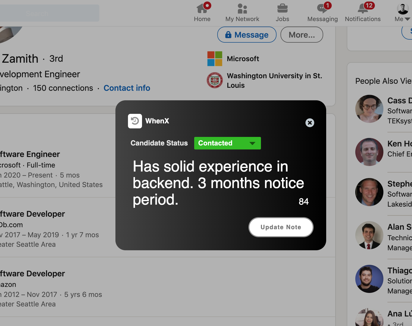Expand the Me profile menu
Image resolution: width=412 pixels, height=326 pixels.
coord(402,13)
